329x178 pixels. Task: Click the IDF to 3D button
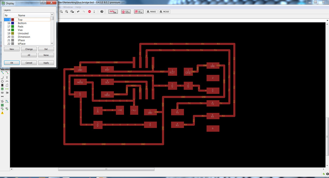click(139, 12)
